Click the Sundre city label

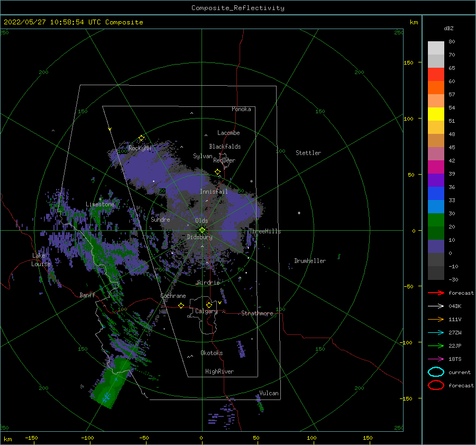pos(160,219)
